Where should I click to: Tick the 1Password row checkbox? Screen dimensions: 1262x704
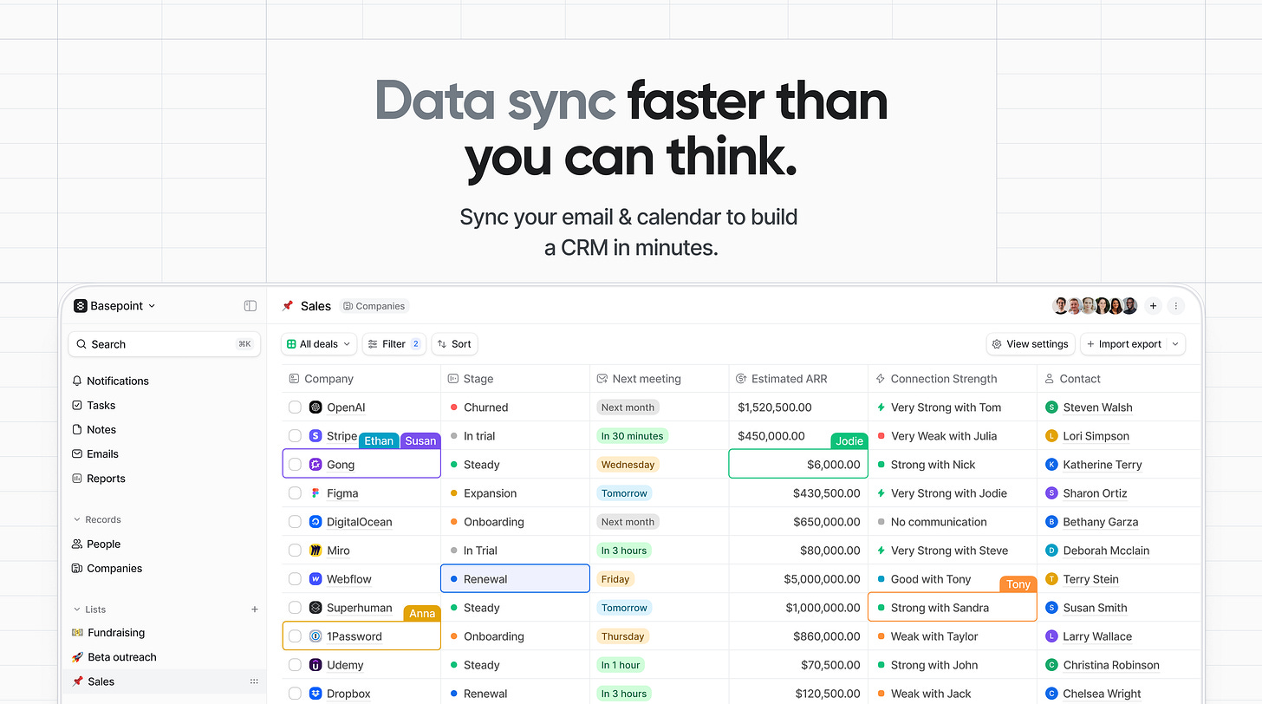[x=295, y=636]
